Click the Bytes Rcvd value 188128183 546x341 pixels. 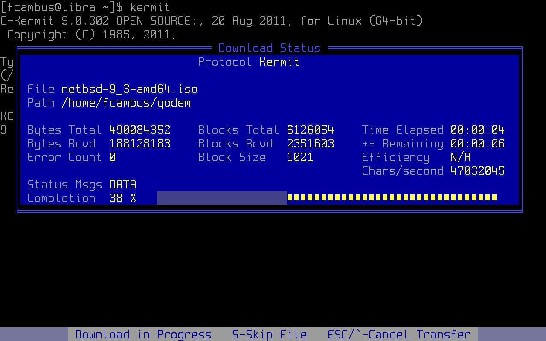140,144
